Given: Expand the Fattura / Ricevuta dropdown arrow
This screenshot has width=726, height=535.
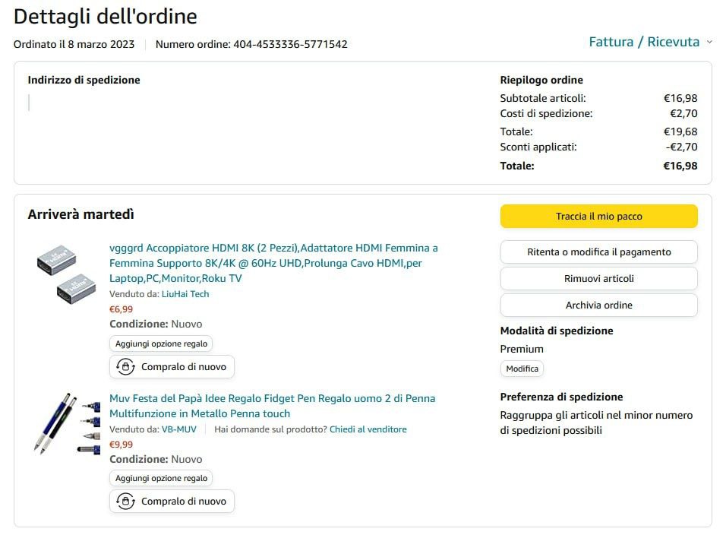Looking at the screenshot, I should tap(709, 43).
